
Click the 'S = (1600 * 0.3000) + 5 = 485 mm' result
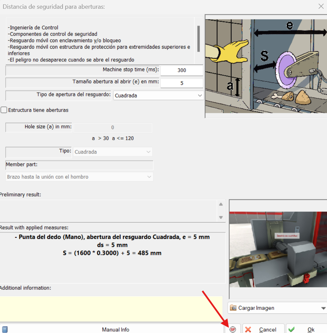point(112,253)
